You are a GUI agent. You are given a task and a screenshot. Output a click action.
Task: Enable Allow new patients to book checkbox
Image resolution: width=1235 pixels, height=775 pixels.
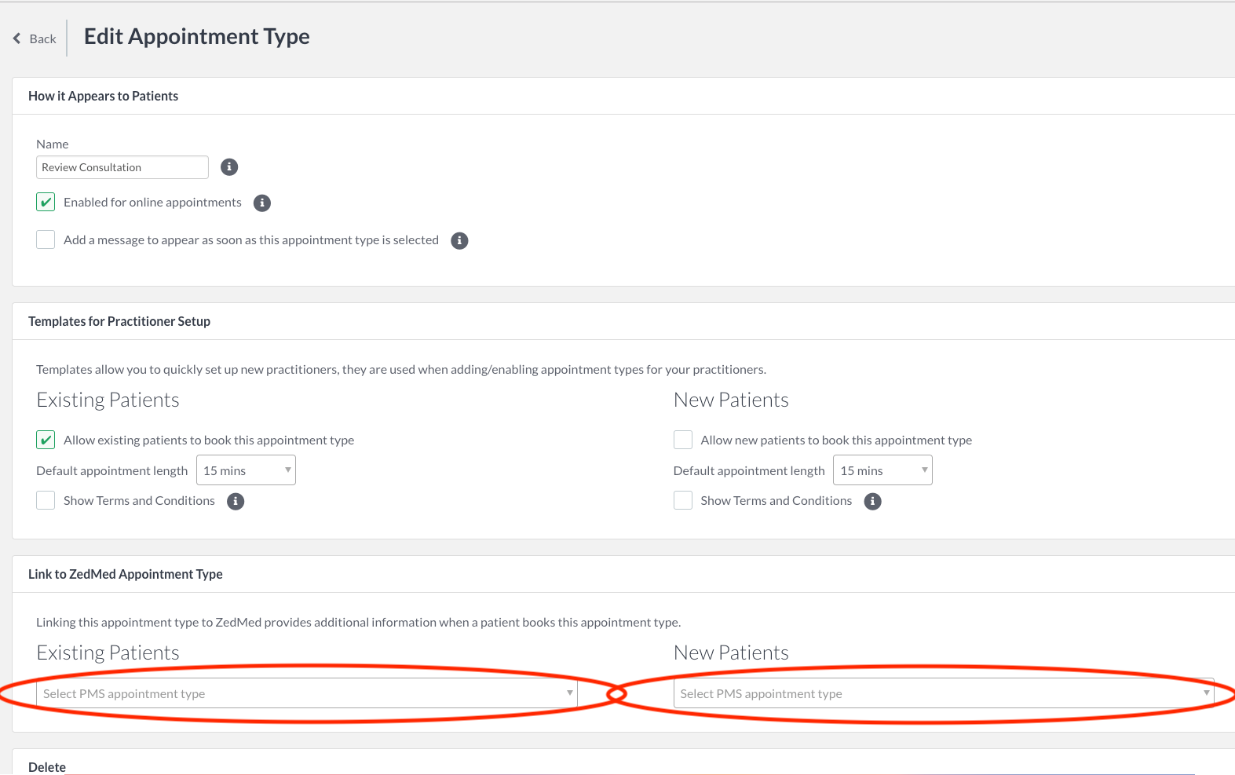pos(683,441)
